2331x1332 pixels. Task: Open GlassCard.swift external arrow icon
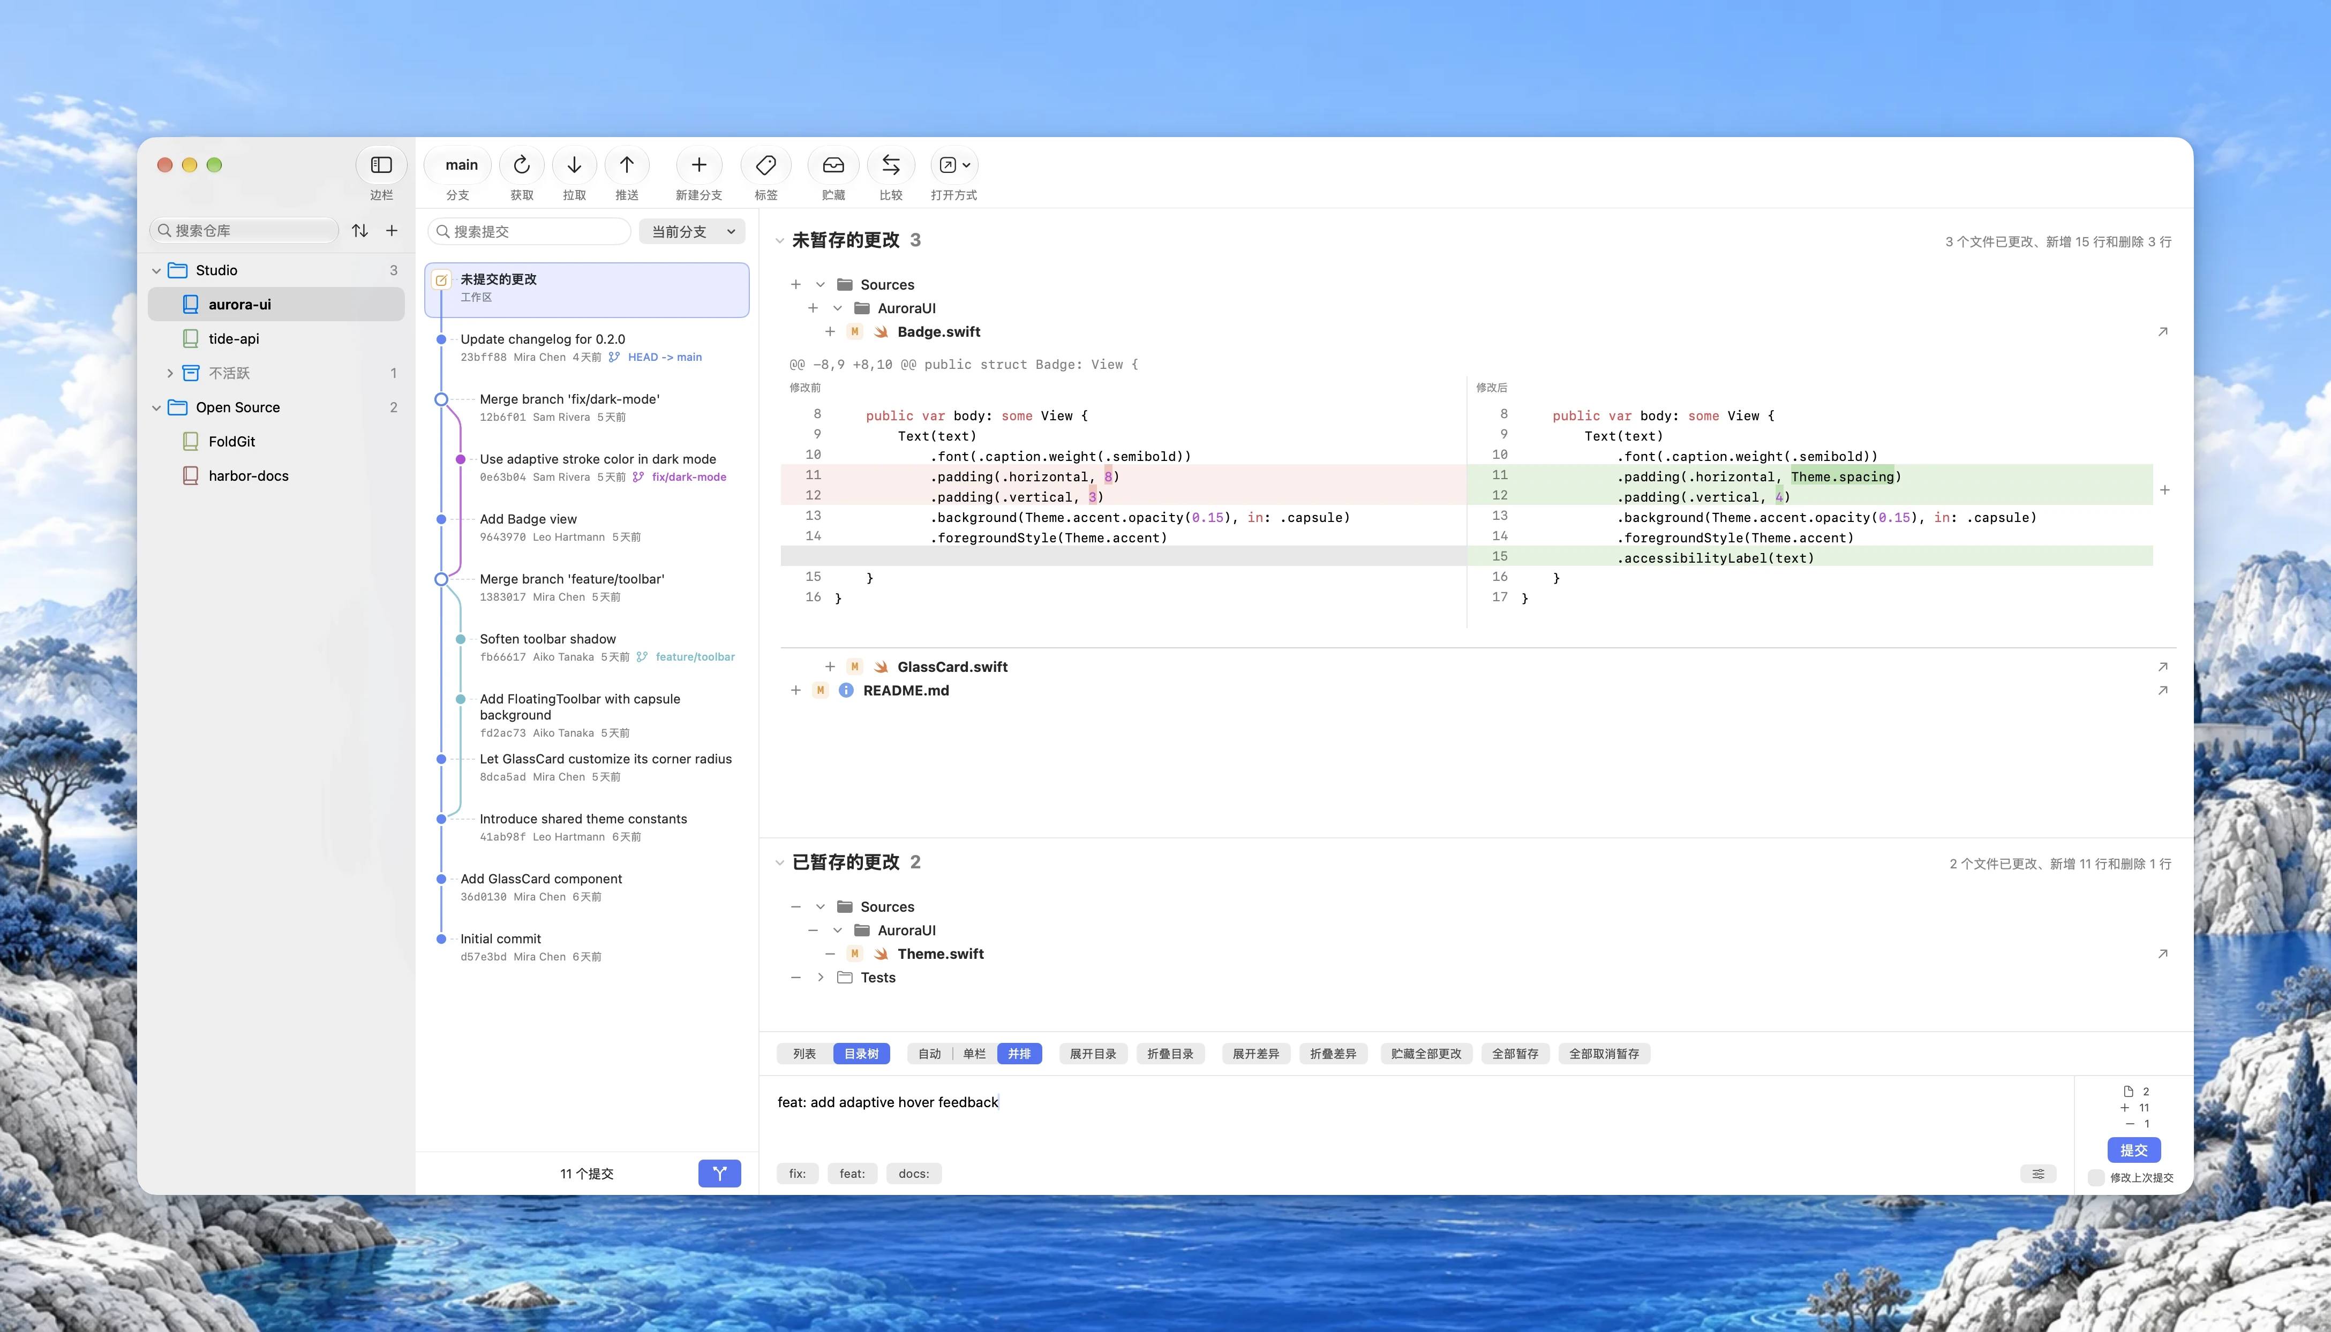[x=2163, y=666]
